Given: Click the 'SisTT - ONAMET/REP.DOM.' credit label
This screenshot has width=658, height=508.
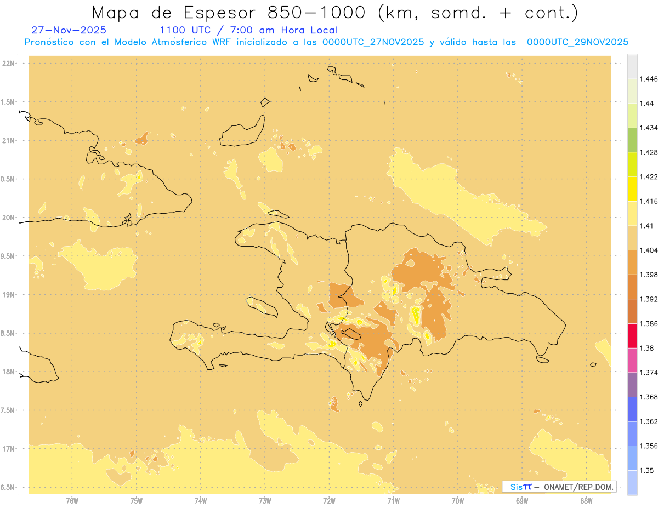Looking at the screenshot, I should pyautogui.click(x=560, y=487).
